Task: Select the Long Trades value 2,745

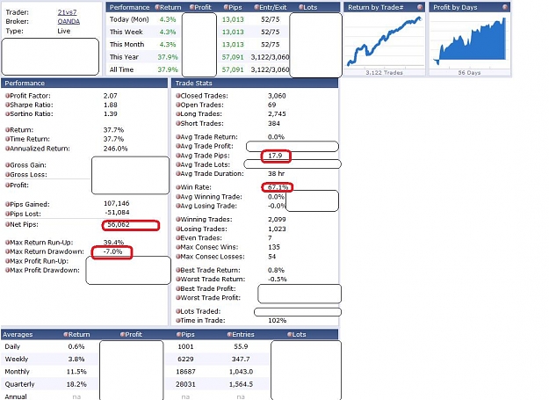Action: point(277,113)
